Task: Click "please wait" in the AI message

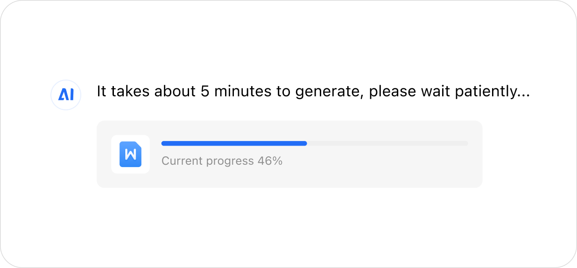Action: tap(409, 92)
